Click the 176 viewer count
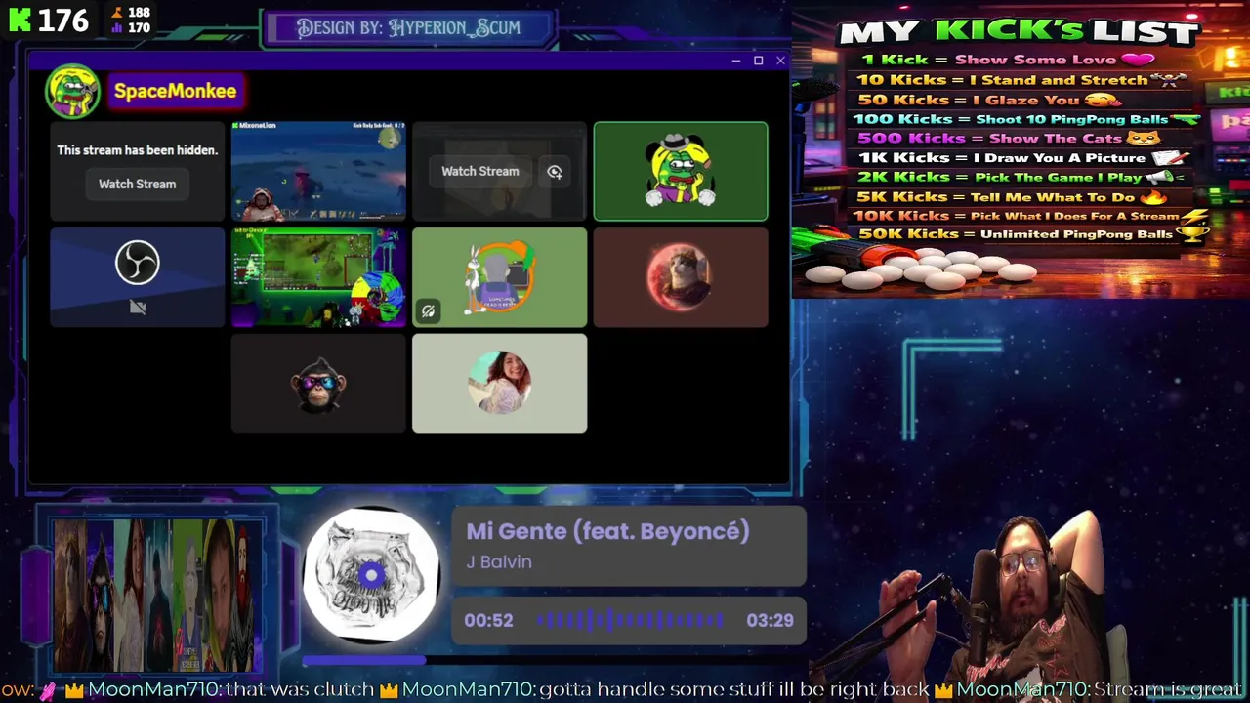Image resolution: width=1250 pixels, height=703 pixels. [64, 20]
